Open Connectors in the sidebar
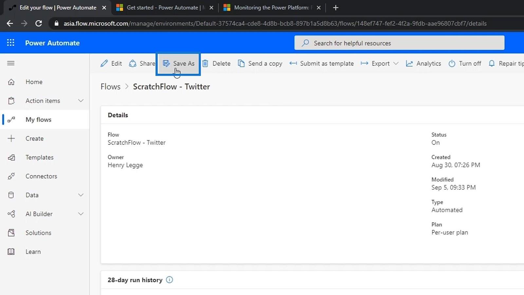Screen dimensions: 524x295 (45, 176)
